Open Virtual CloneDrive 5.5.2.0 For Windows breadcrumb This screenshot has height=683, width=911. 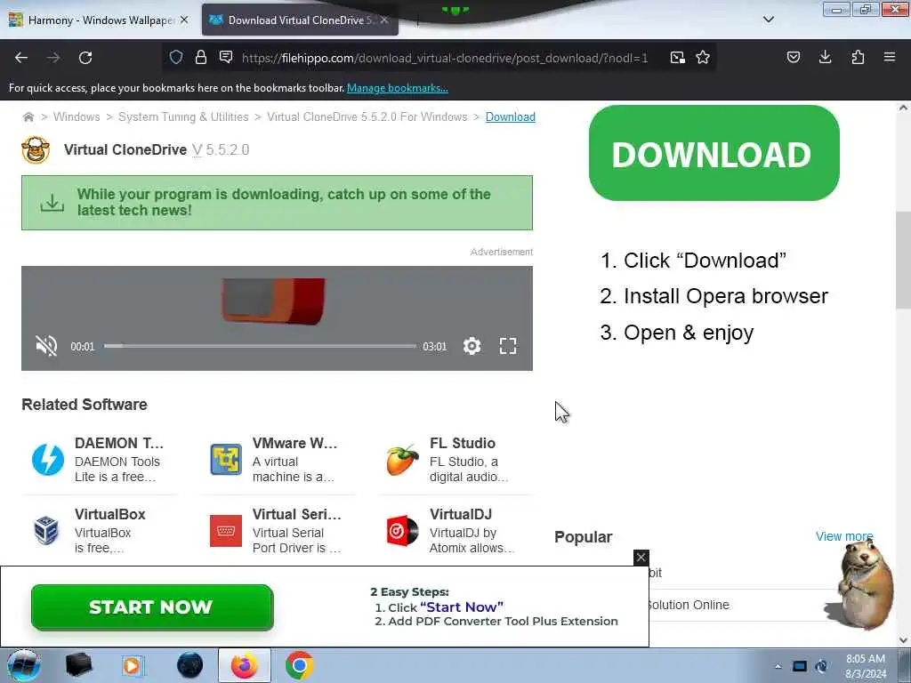point(367,117)
